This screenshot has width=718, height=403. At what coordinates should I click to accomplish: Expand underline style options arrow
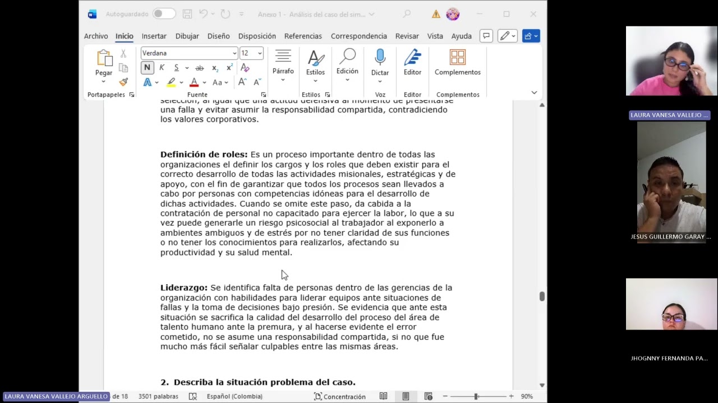pyautogui.click(x=187, y=68)
